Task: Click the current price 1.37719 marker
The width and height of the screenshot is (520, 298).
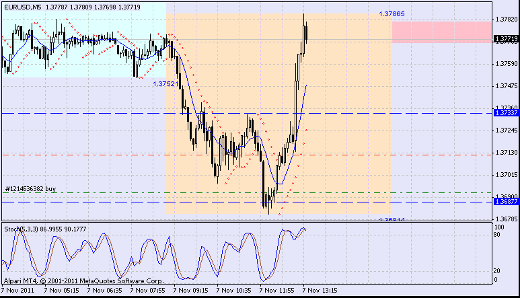Action: click(506, 39)
